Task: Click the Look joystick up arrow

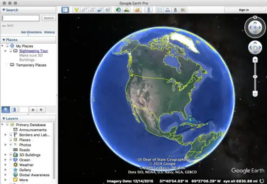Action: coord(255,23)
